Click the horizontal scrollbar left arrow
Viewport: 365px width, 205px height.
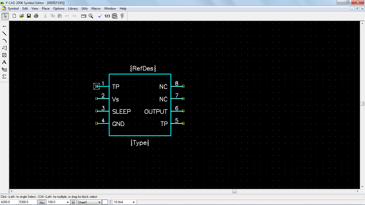click(x=11, y=191)
